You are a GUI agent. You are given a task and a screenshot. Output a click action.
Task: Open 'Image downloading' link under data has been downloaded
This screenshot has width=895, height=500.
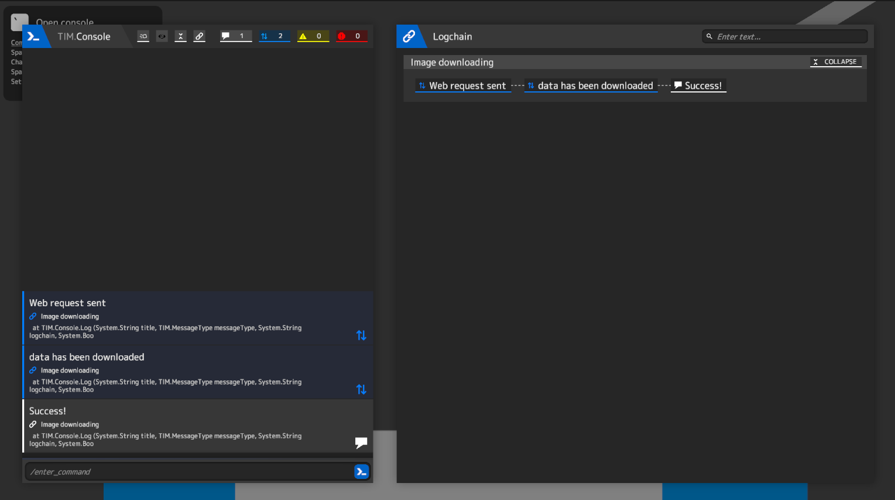pos(70,371)
